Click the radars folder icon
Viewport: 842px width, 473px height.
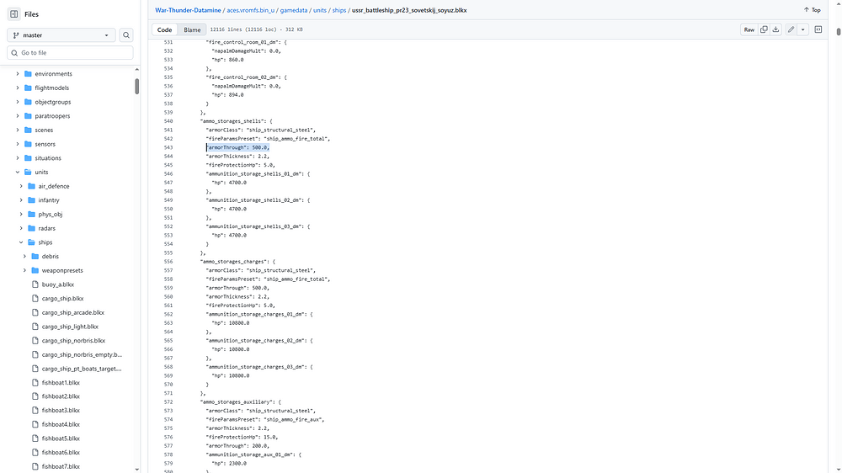[x=32, y=228]
